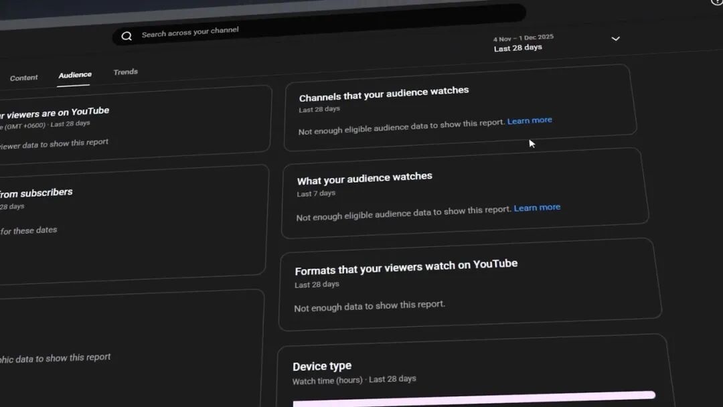Open the help icon in top corner
Viewport: 723px width, 407px height.
coord(717,2)
